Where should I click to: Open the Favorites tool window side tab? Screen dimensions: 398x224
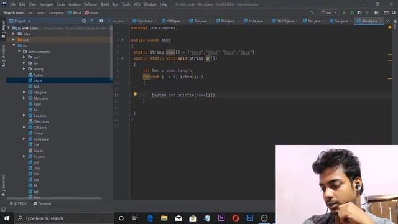coord(3,185)
